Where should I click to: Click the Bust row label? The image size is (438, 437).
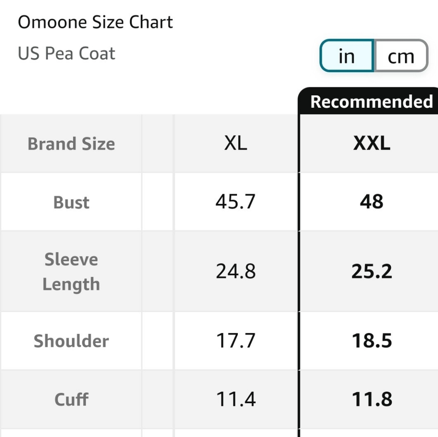coord(71,202)
